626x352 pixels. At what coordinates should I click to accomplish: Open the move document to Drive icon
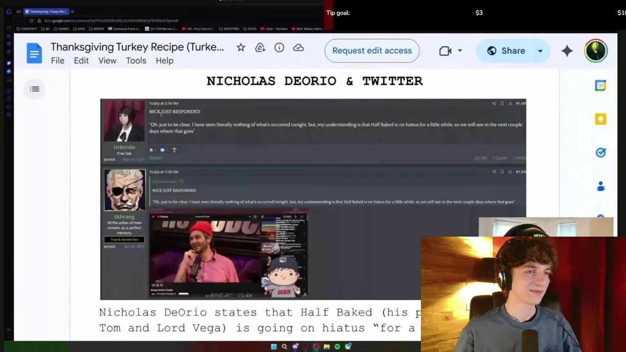pos(260,47)
